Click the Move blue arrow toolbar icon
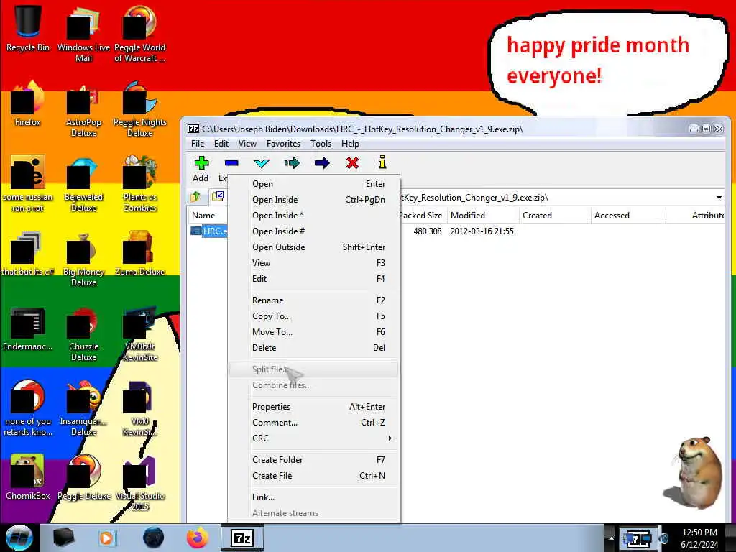This screenshot has width=736, height=552. point(322,163)
